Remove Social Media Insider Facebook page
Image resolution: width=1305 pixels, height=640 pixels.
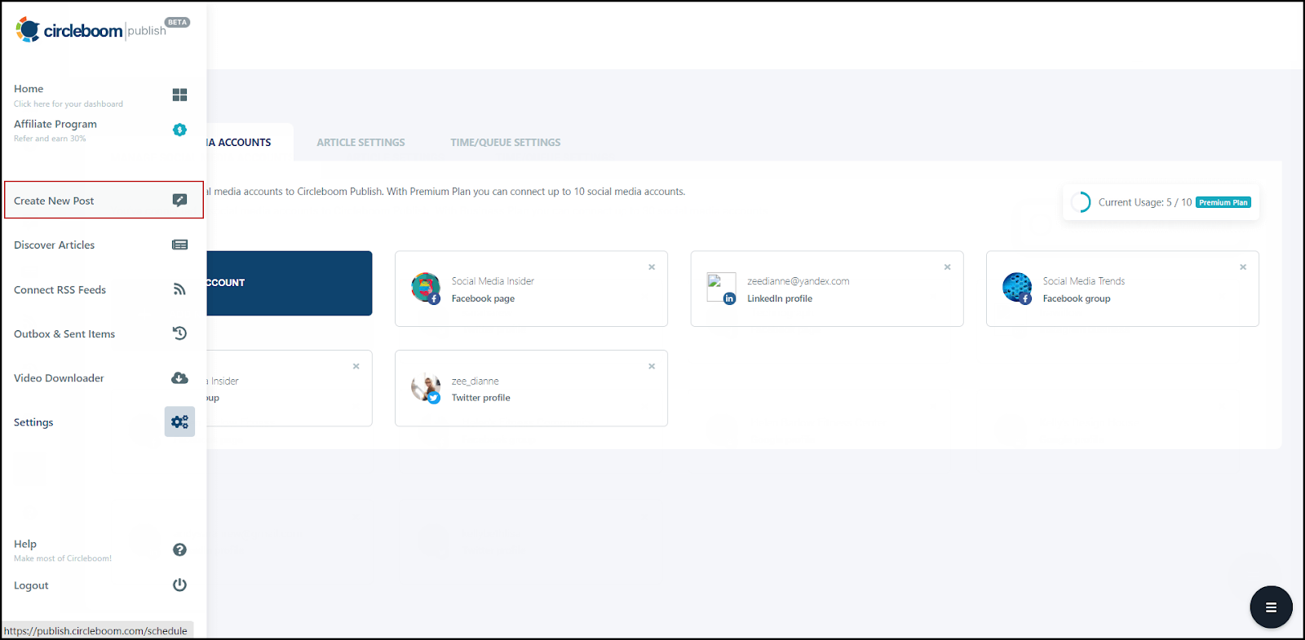tap(652, 267)
